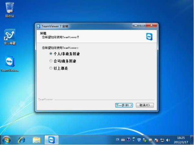Image resolution: width=194 pixels, height=145 pixels.
Task: Open the 金山毒霸 desktop shortcut
Action: coord(10,37)
